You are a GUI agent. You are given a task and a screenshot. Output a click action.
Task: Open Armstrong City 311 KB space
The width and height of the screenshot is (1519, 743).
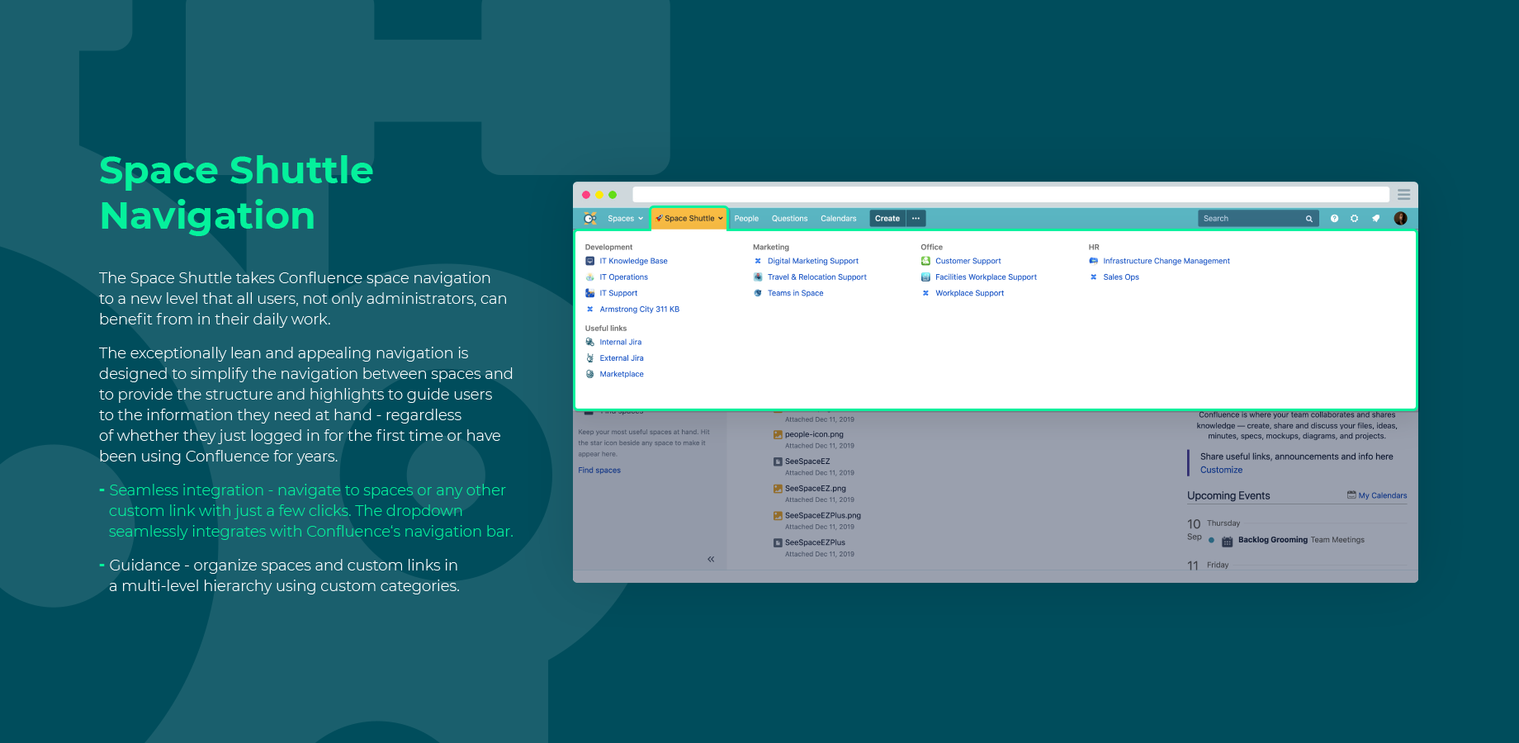click(639, 310)
